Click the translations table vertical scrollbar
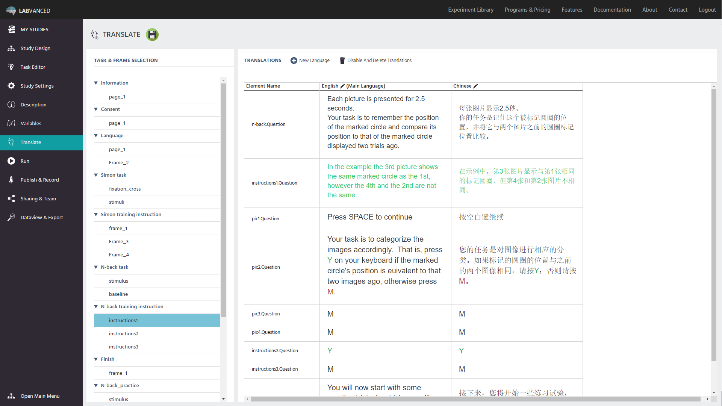The image size is (722, 406). click(713, 225)
